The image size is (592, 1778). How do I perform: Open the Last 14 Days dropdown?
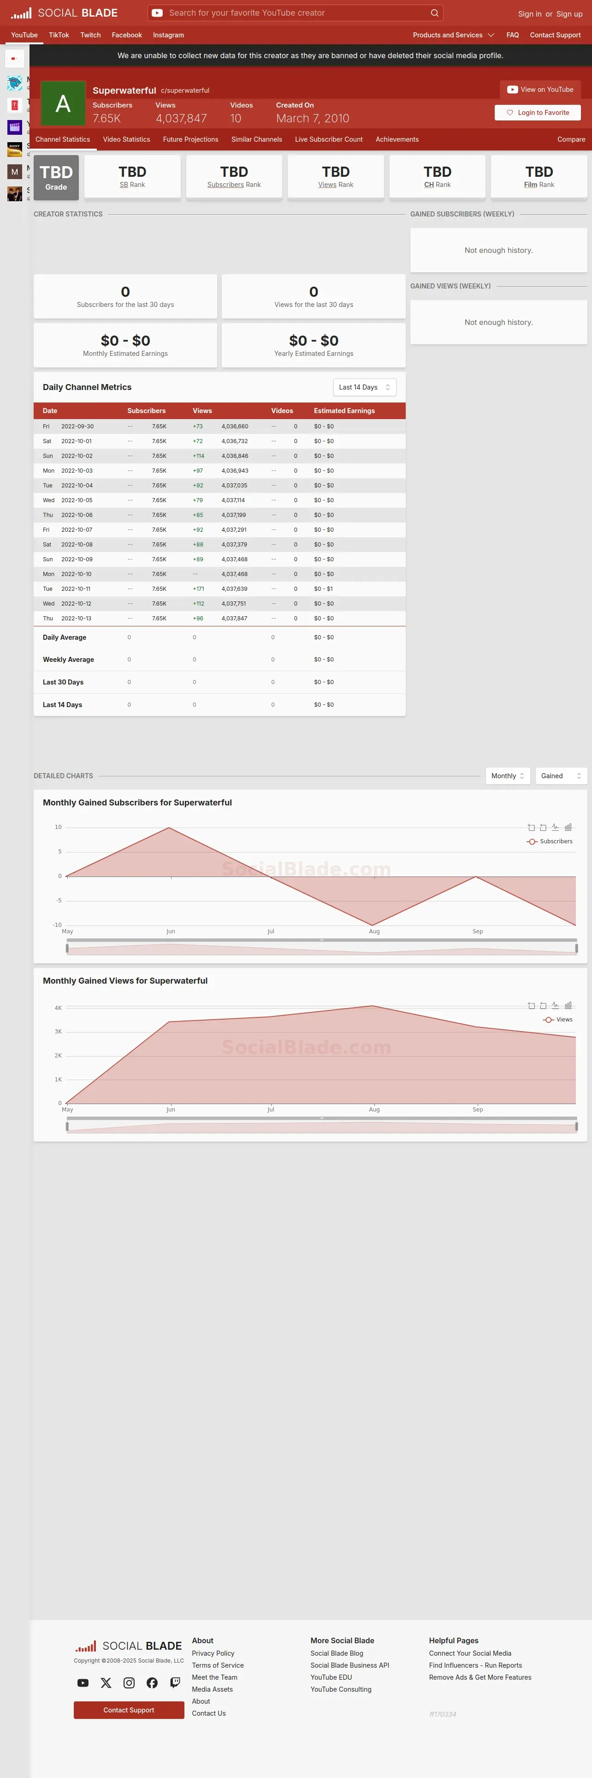pos(365,387)
